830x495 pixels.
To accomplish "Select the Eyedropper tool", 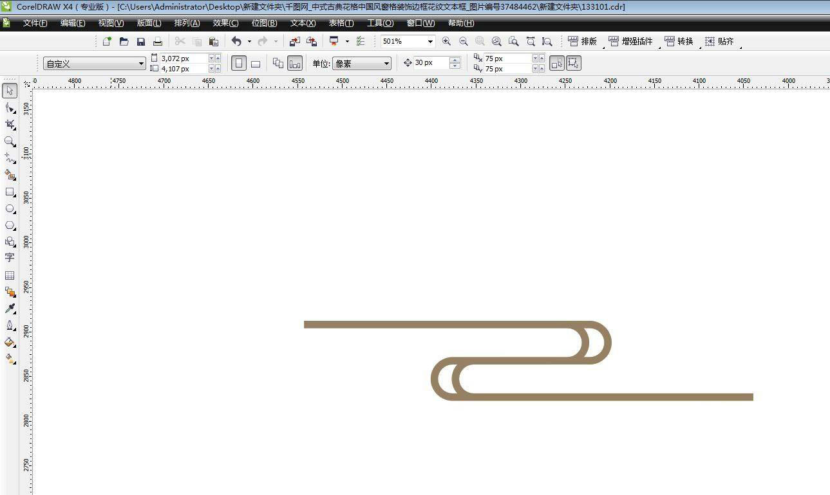I will pyautogui.click(x=10, y=309).
